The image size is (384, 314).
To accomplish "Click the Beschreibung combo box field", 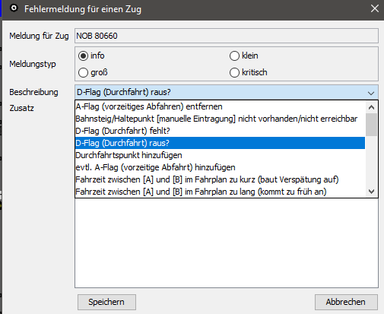I will (x=227, y=92).
